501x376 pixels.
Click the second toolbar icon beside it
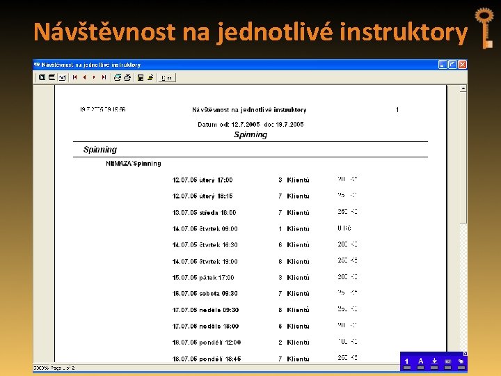[51, 77]
